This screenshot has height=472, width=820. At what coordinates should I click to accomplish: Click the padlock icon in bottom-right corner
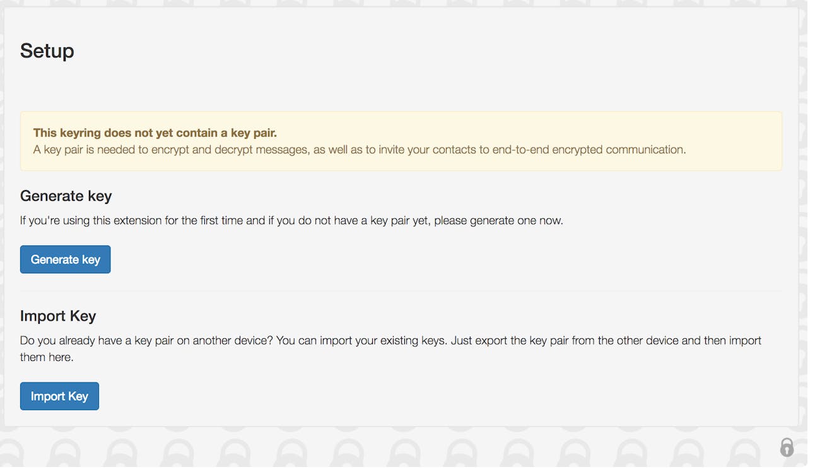pyautogui.click(x=787, y=448)
